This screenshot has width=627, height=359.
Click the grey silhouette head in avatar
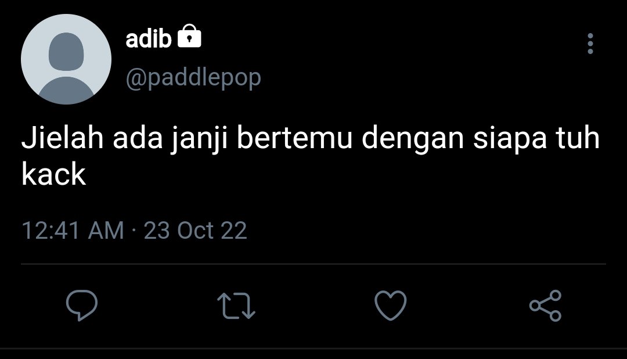66,52
